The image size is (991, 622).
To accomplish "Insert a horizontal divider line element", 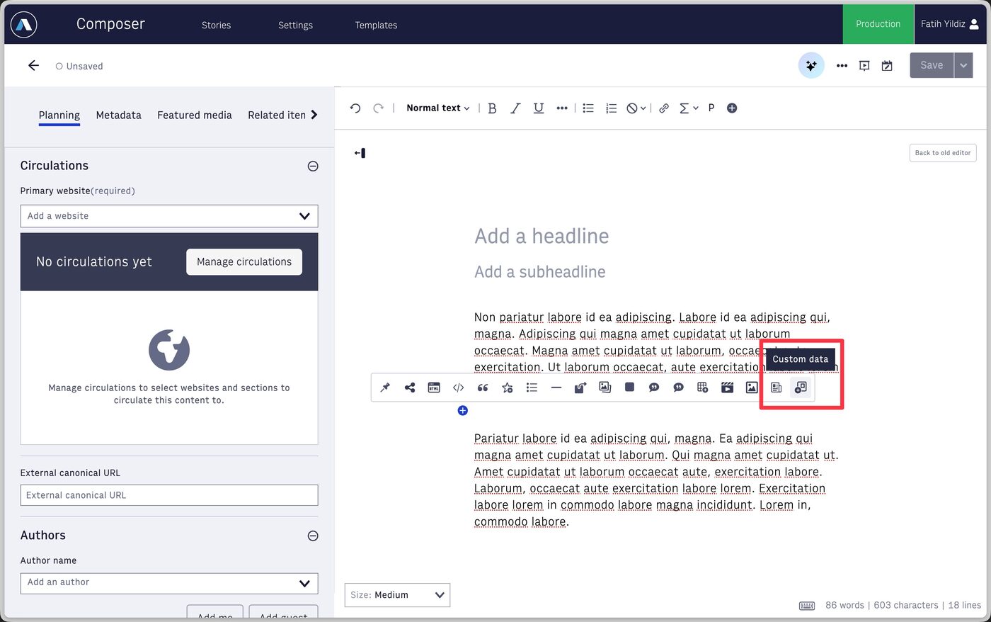I will click(x=556, y=388).
